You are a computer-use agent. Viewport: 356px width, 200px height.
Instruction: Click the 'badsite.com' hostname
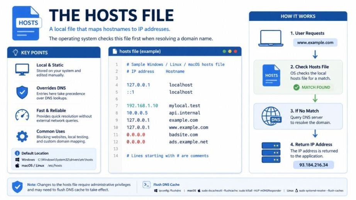pos(183,135)
